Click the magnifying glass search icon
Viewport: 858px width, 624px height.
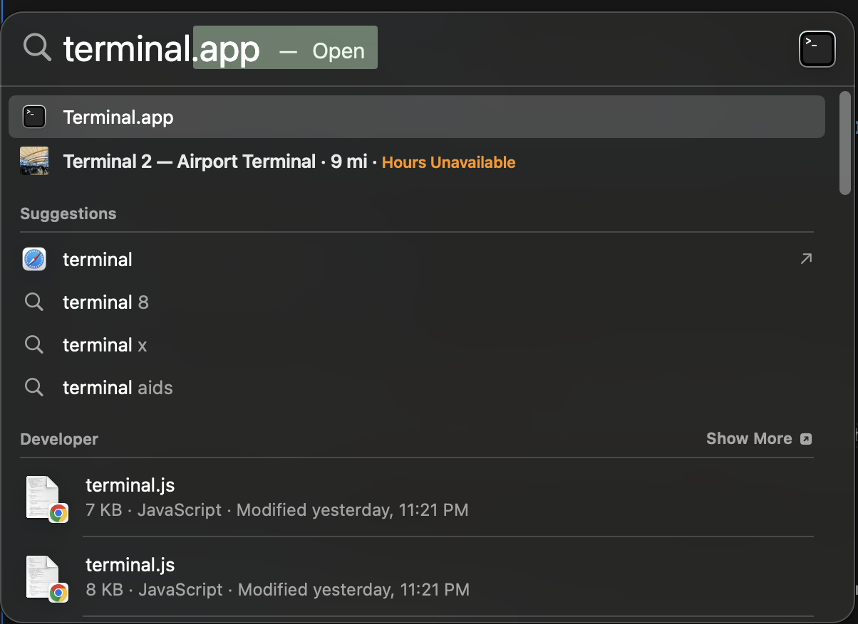tap(37, 48)
